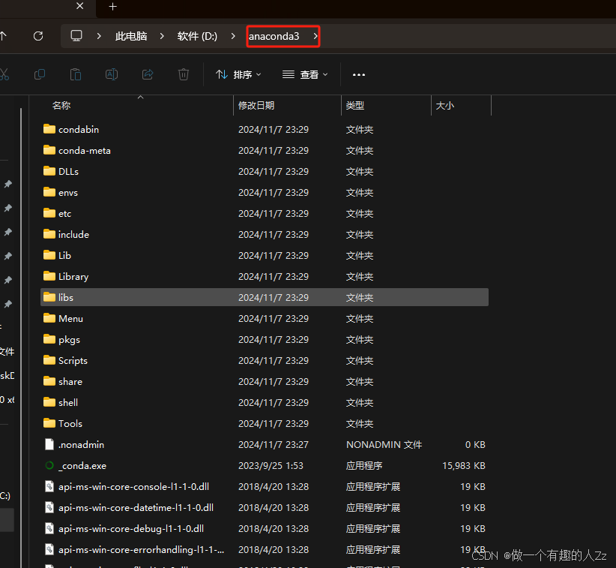Select the _conda.exe file name
616x568 pixels.
[82, 466]
